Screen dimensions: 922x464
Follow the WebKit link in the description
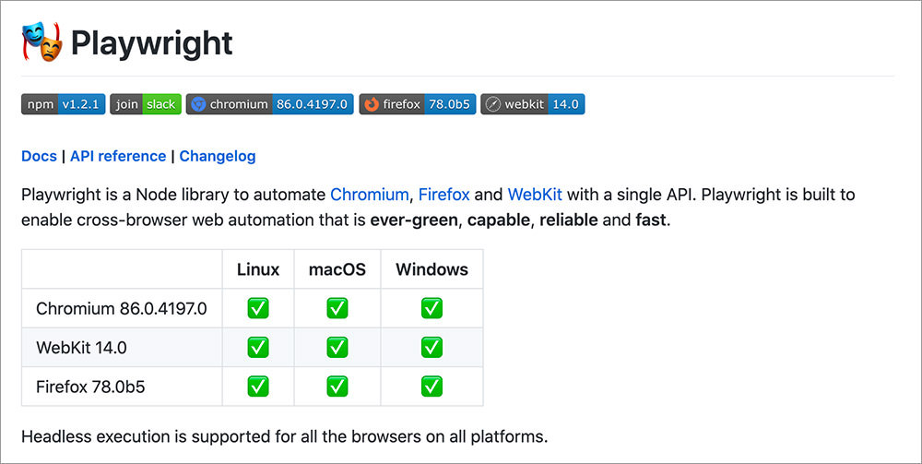coord(535,195)
